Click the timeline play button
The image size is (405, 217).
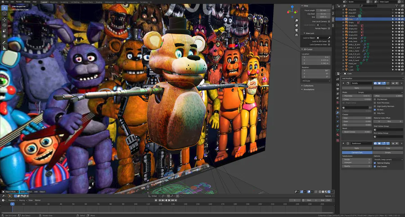click(170, 200)
